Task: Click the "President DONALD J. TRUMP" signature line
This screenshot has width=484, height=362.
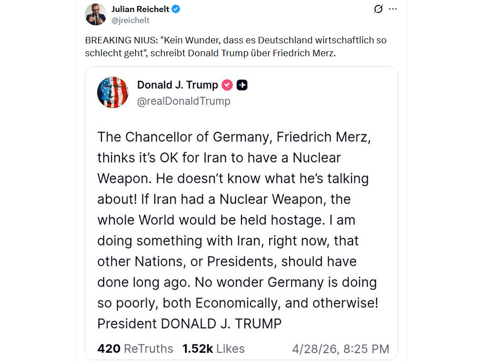Action: click(189, 324)
